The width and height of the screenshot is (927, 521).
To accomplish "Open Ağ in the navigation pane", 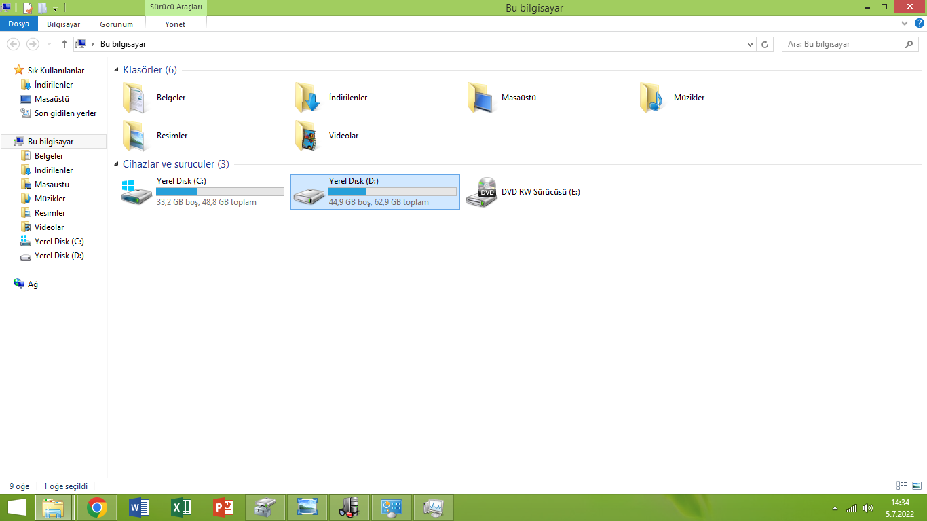I will pyautogui.click(x=33, y=284).
